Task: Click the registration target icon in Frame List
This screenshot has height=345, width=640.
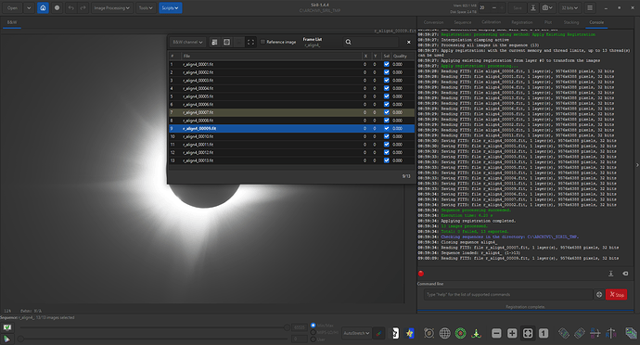Action: [227, 42]
